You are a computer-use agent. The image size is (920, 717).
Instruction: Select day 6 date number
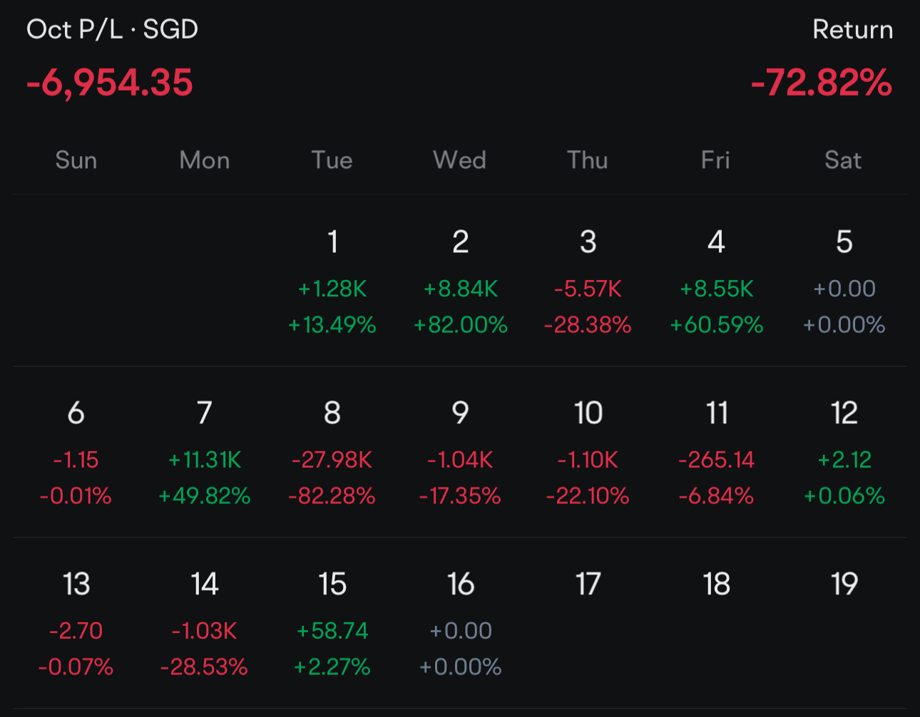tap(76, 413)
